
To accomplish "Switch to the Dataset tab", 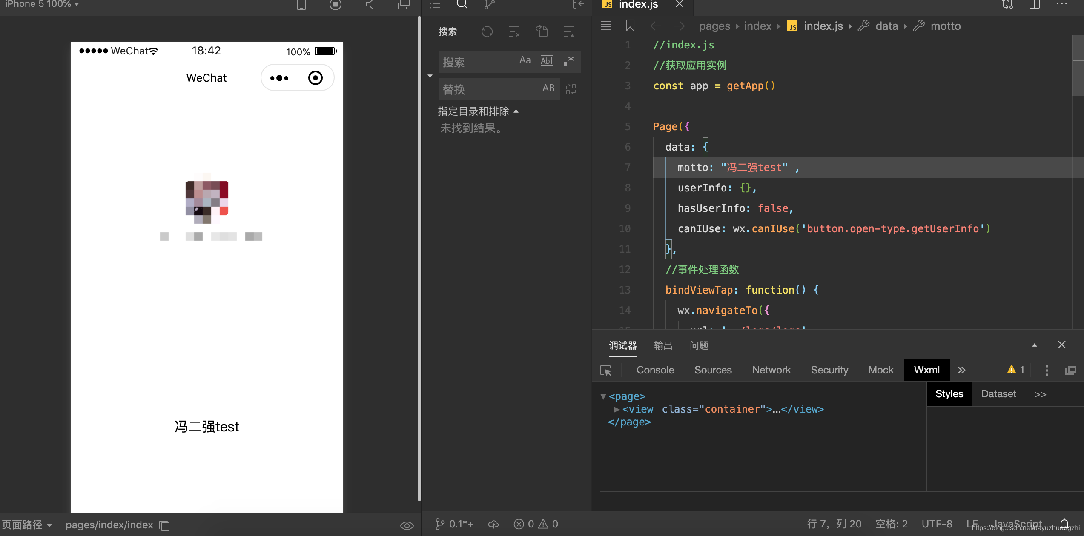I will [998, 394].
